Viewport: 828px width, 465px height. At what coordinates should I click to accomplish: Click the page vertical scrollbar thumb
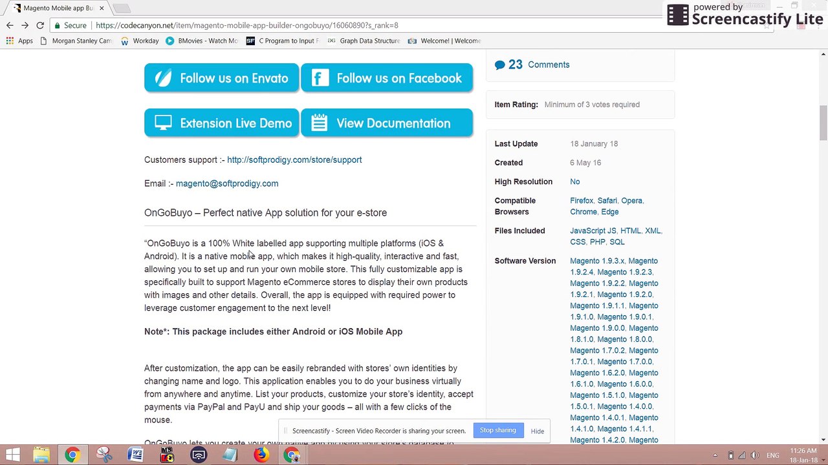pyautogui.click(x=823, y=123)
